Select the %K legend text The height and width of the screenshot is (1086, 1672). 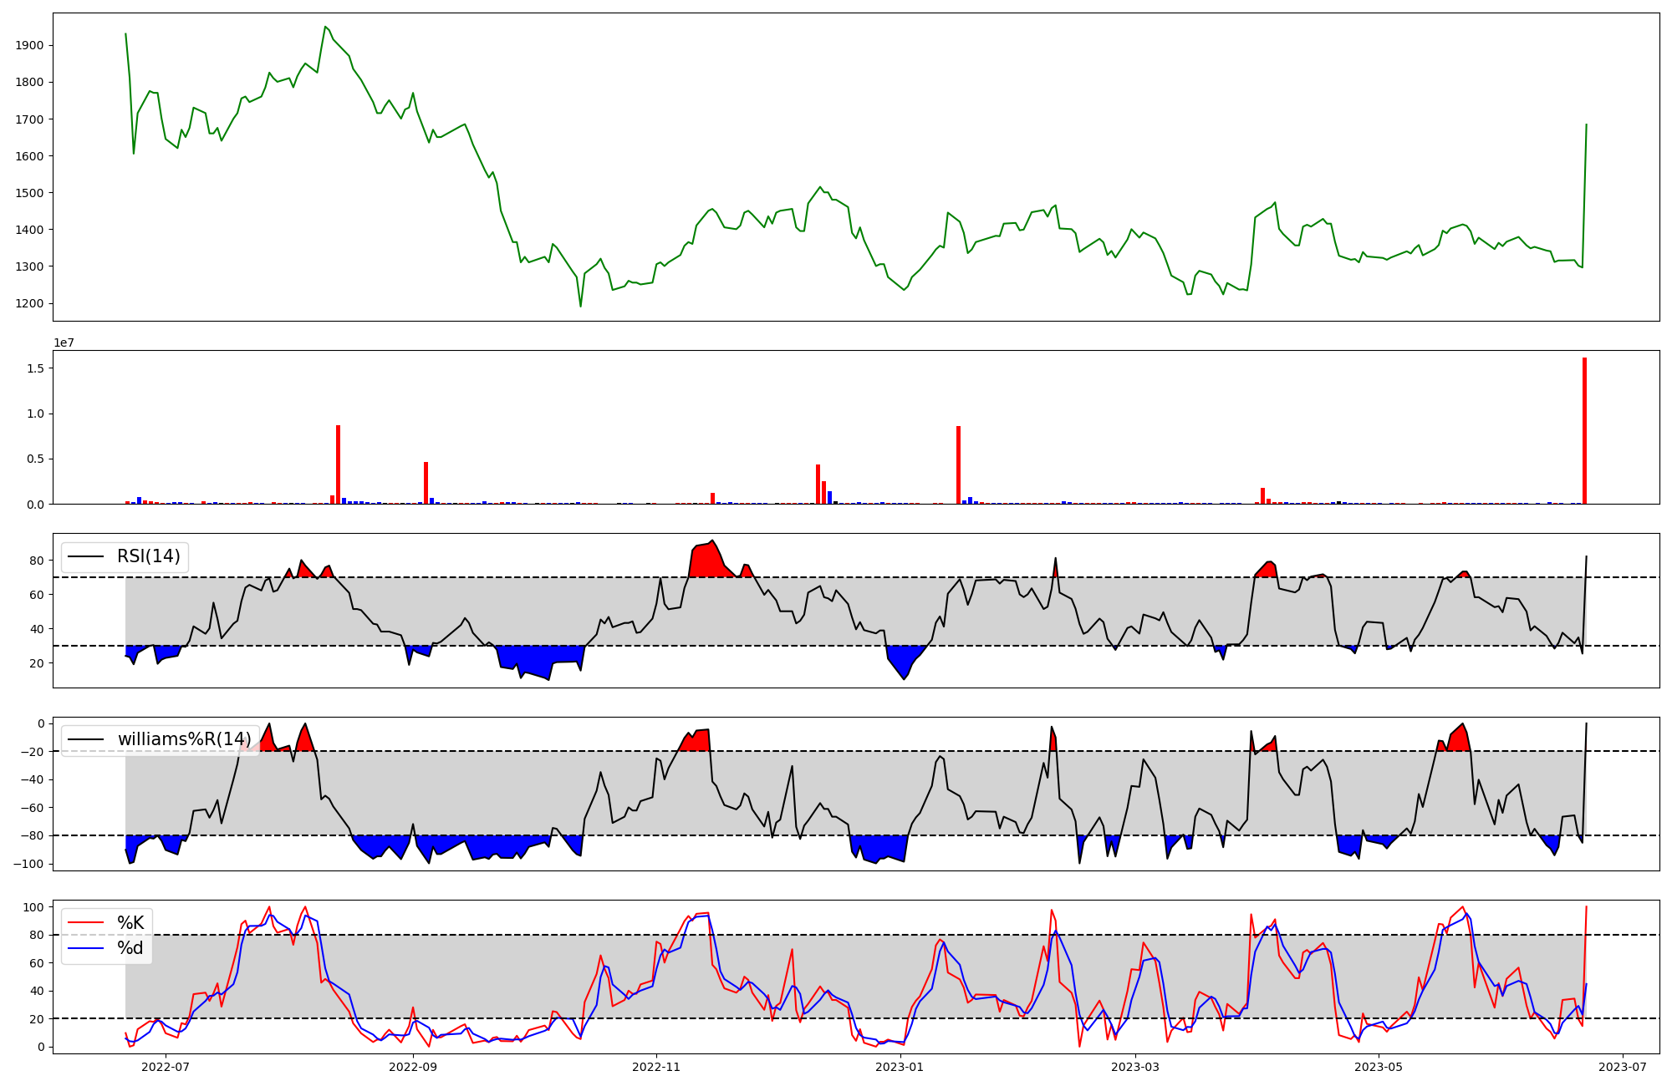tap(130, 923)
